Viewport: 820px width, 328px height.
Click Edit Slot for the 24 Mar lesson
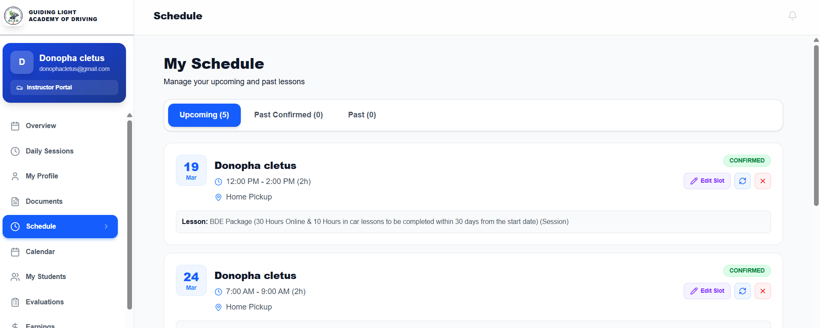click(x=706, y=291)
